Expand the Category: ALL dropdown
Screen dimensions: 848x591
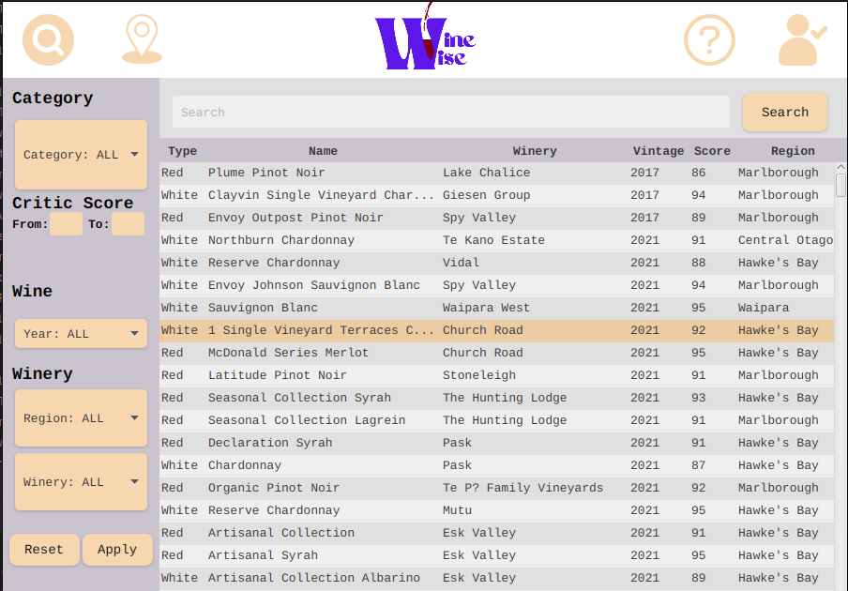click(x=81, y=155)
